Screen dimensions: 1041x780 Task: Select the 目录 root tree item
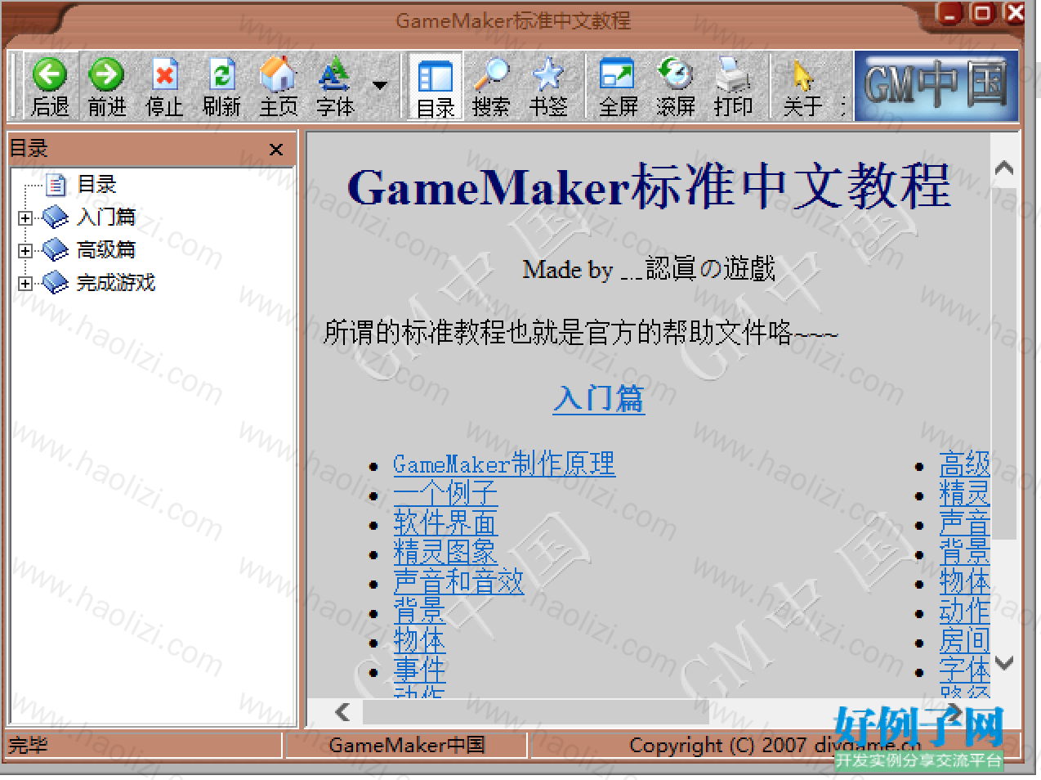(x=96, y=185)
